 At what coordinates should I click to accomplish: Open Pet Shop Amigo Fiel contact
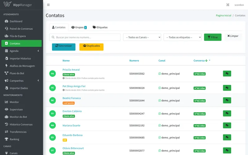[x=74, y=86]
